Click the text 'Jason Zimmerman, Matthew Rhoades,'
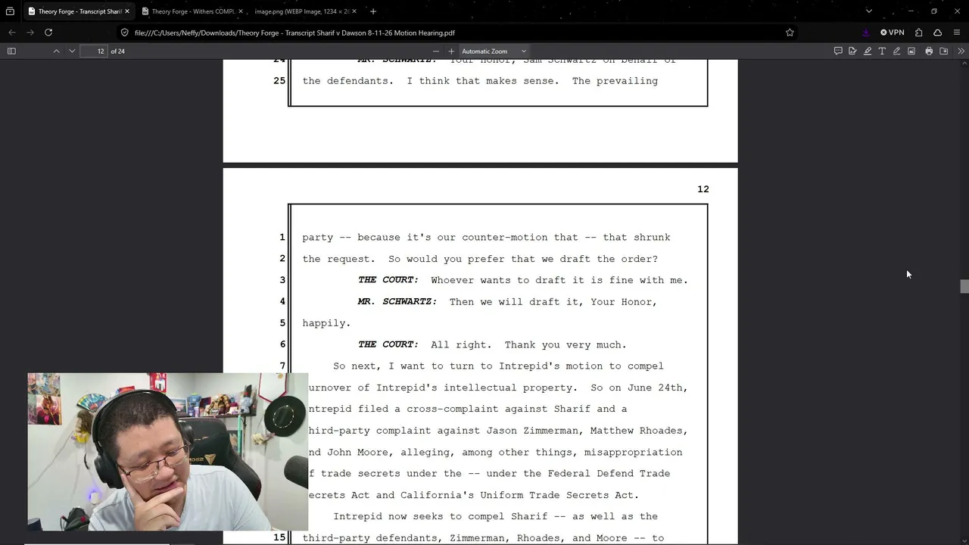This screenshot has width=969, height=545. tap(587, 431)
